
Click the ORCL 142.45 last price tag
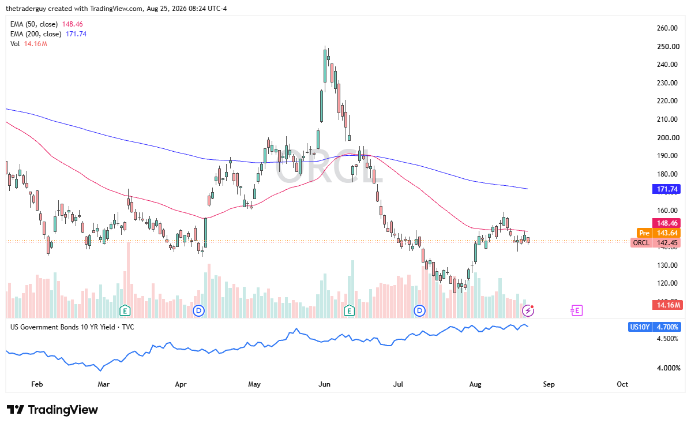656,243
